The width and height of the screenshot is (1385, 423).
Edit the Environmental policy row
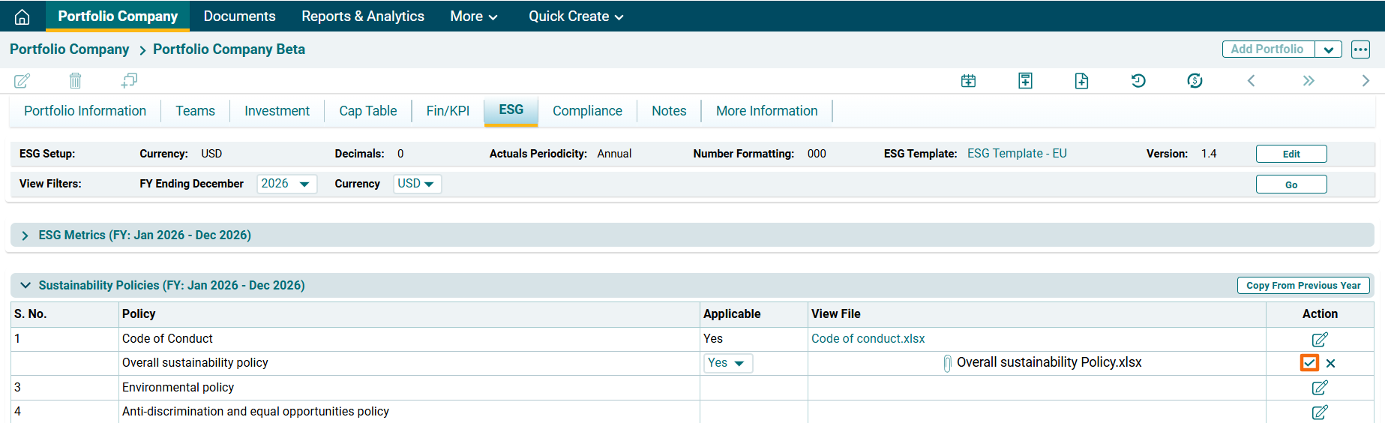(1319, 388)
